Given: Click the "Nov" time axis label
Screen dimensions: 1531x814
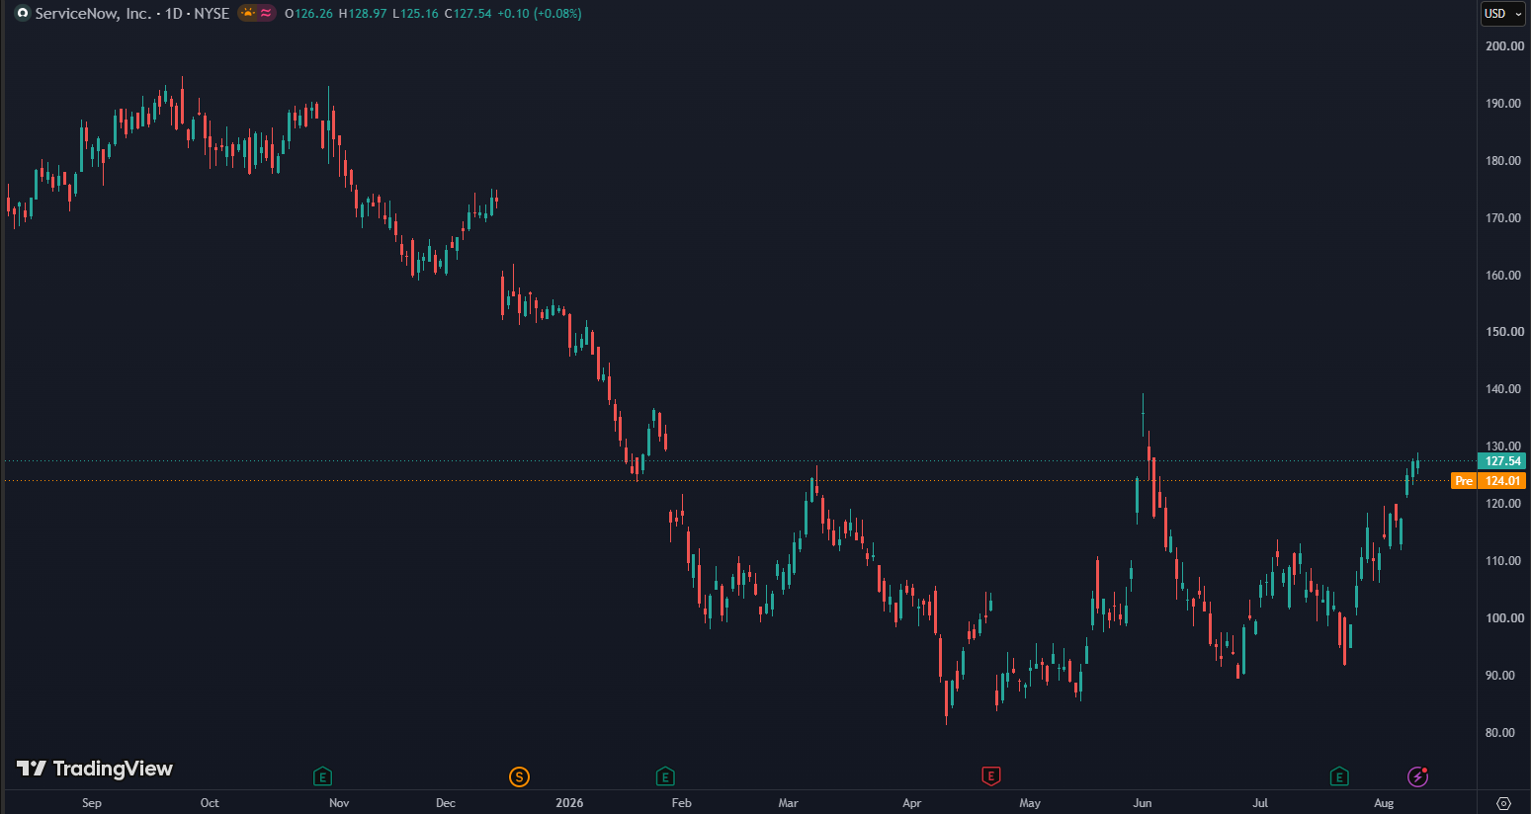Looking at the screenshot, I should coord(339,803).
